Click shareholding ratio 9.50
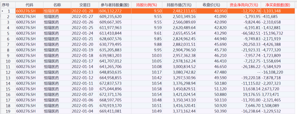Screen dimensions: 297x114 (x=158, y=11)
